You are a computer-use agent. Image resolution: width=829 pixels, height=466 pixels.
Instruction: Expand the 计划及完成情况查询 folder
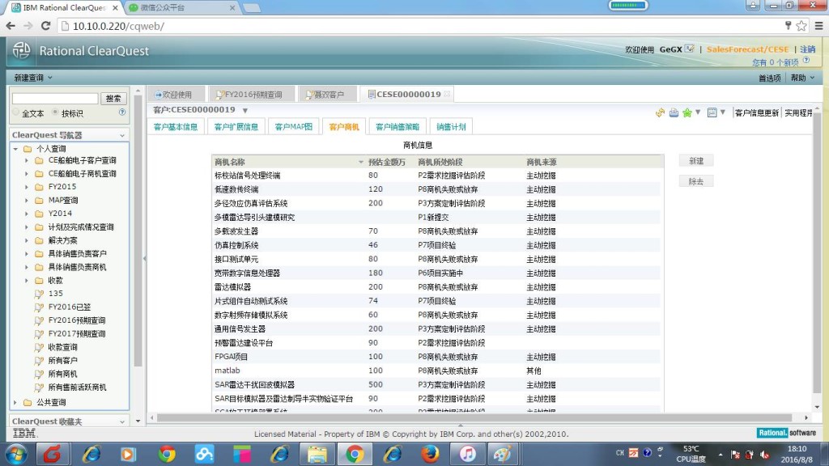click(x=27, y=227)
